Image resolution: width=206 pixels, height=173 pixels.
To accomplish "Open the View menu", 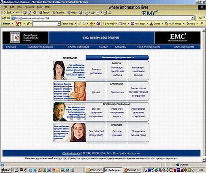I will pos(19,7).
